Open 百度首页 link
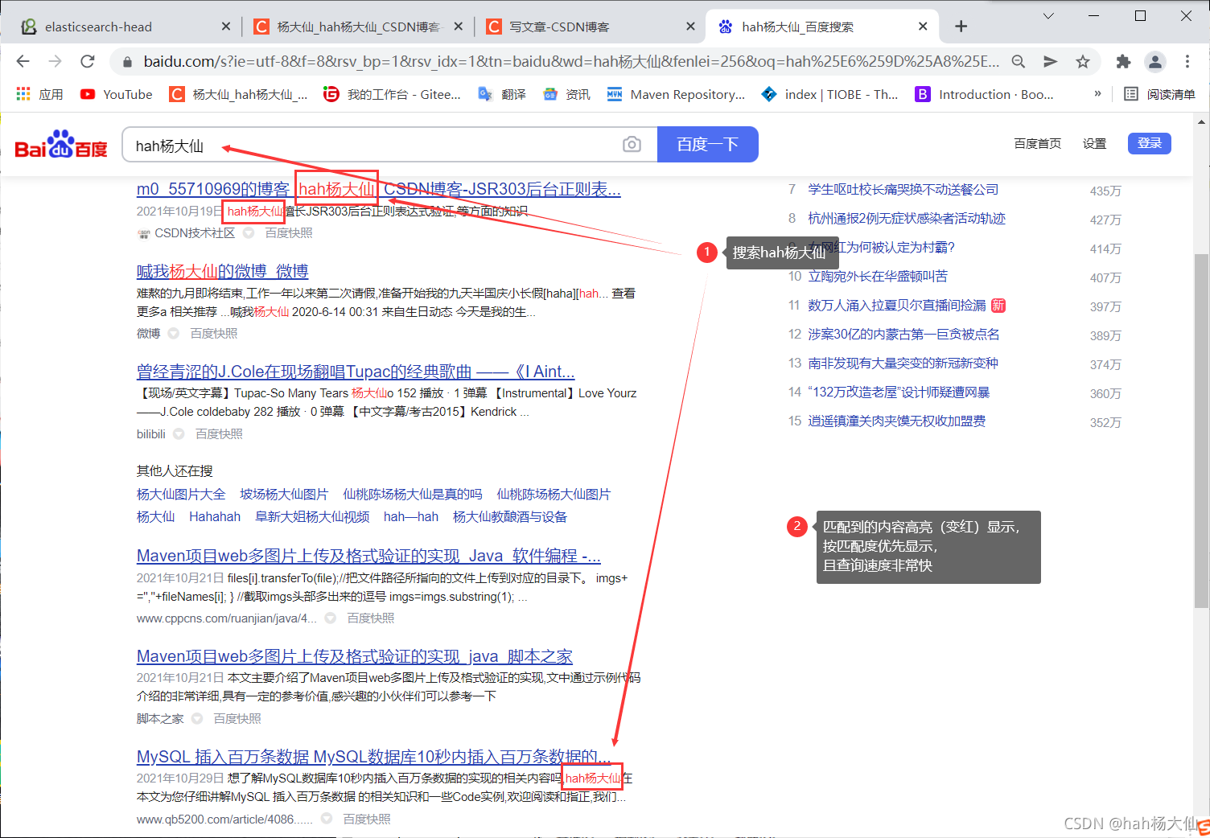The height and width of the screenshot is (838, 1210). click(x=1038, y=143)
